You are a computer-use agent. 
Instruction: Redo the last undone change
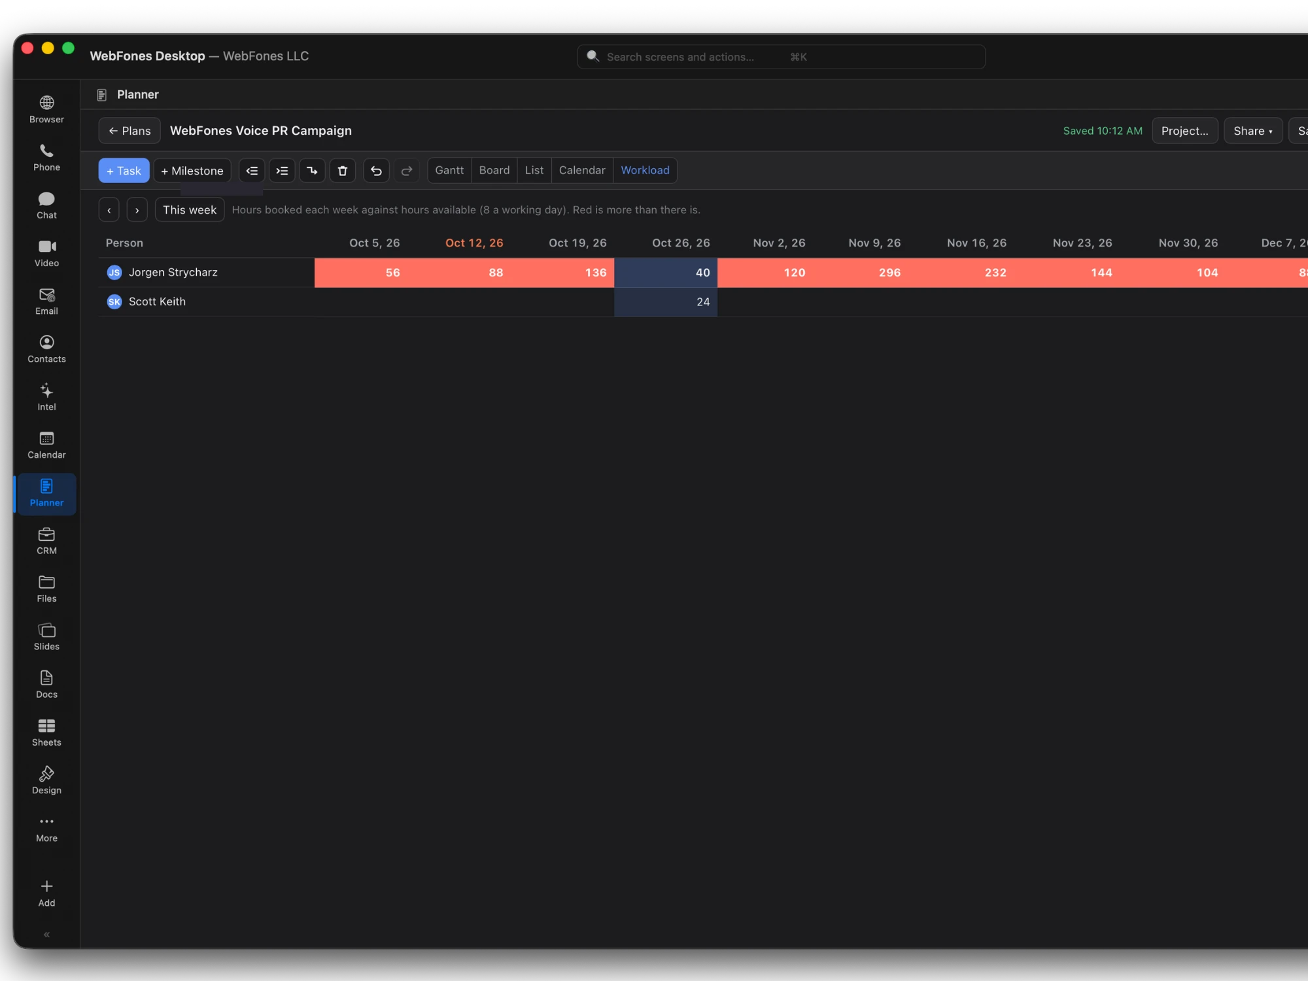click(406, 171)
